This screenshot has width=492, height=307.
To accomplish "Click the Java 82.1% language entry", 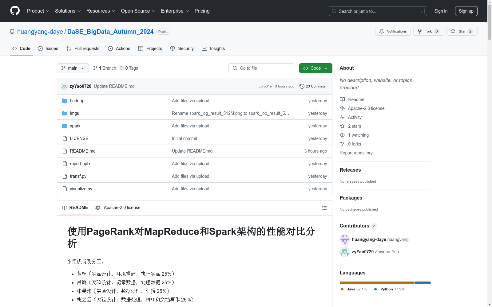I will pos(354,289).
